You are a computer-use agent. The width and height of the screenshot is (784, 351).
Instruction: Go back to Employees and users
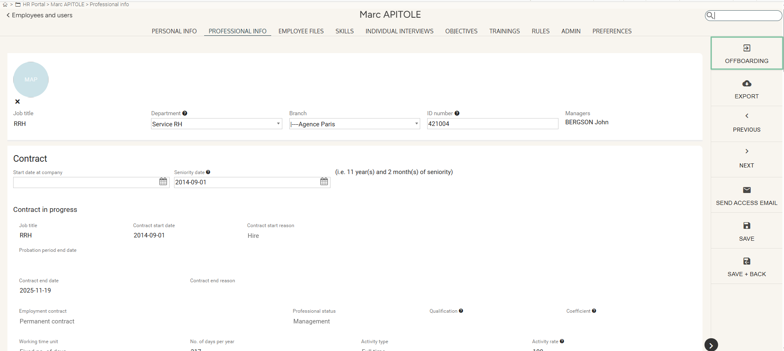40,15
